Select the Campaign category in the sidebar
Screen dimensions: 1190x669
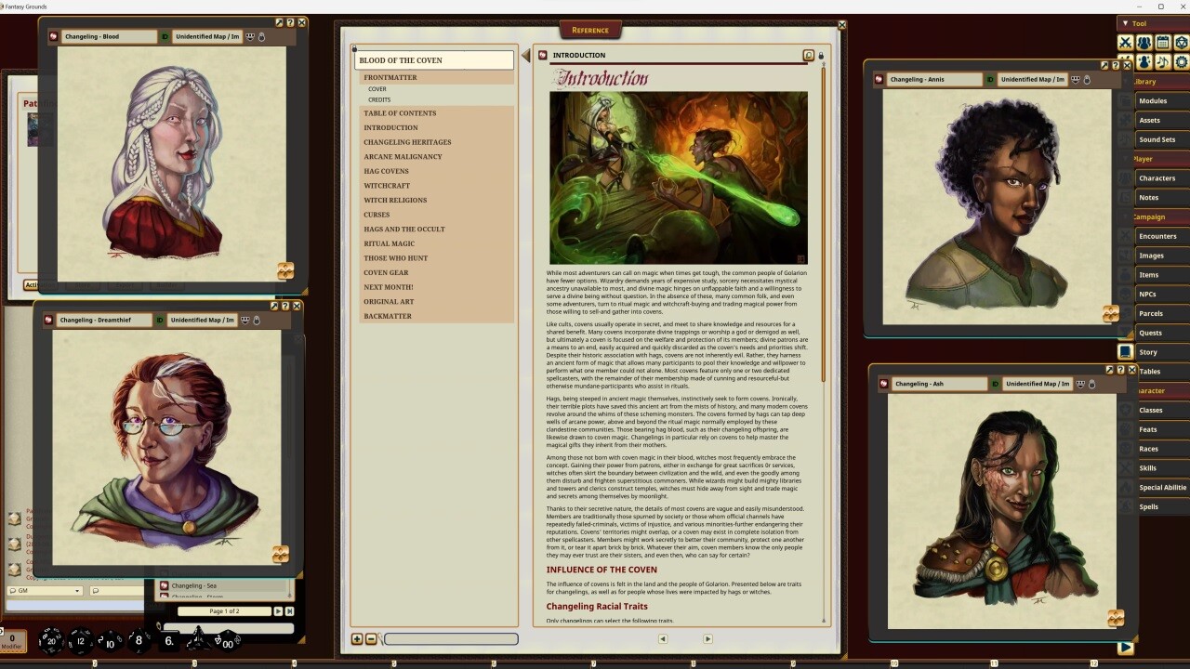(x=1149, y=216)
